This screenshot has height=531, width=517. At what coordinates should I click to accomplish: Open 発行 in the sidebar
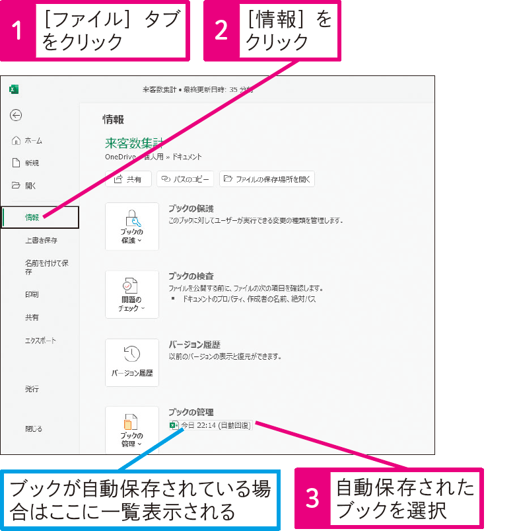tap(32, 389)
